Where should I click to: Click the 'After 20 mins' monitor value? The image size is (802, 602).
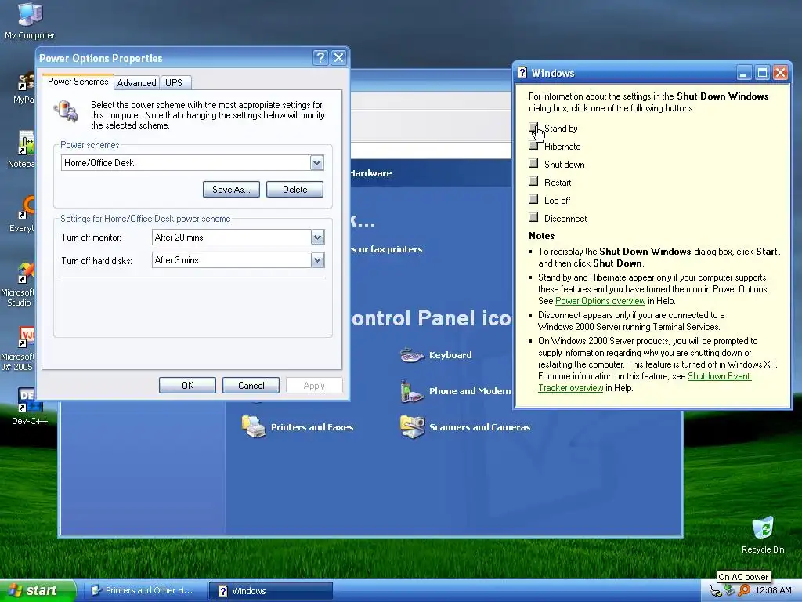(x=179, y=238)
